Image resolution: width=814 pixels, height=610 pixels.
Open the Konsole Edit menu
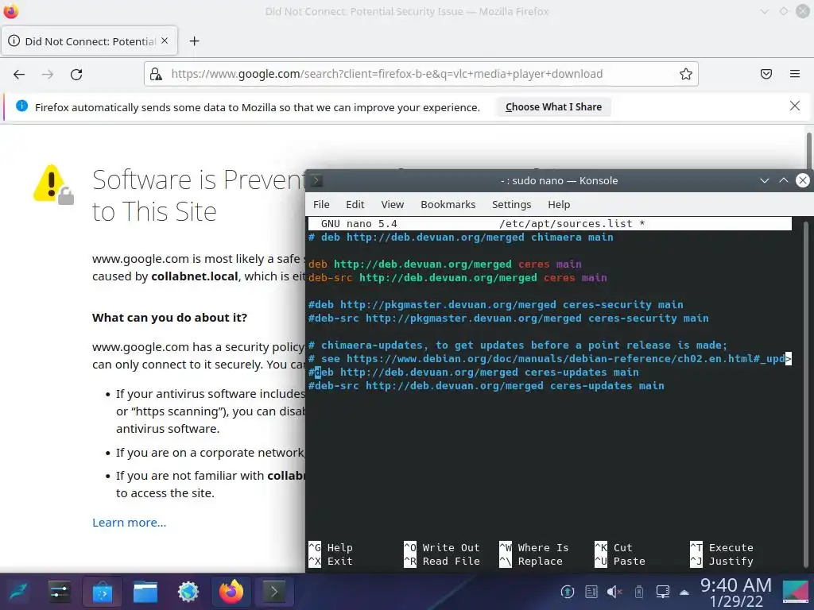[355, 204]
